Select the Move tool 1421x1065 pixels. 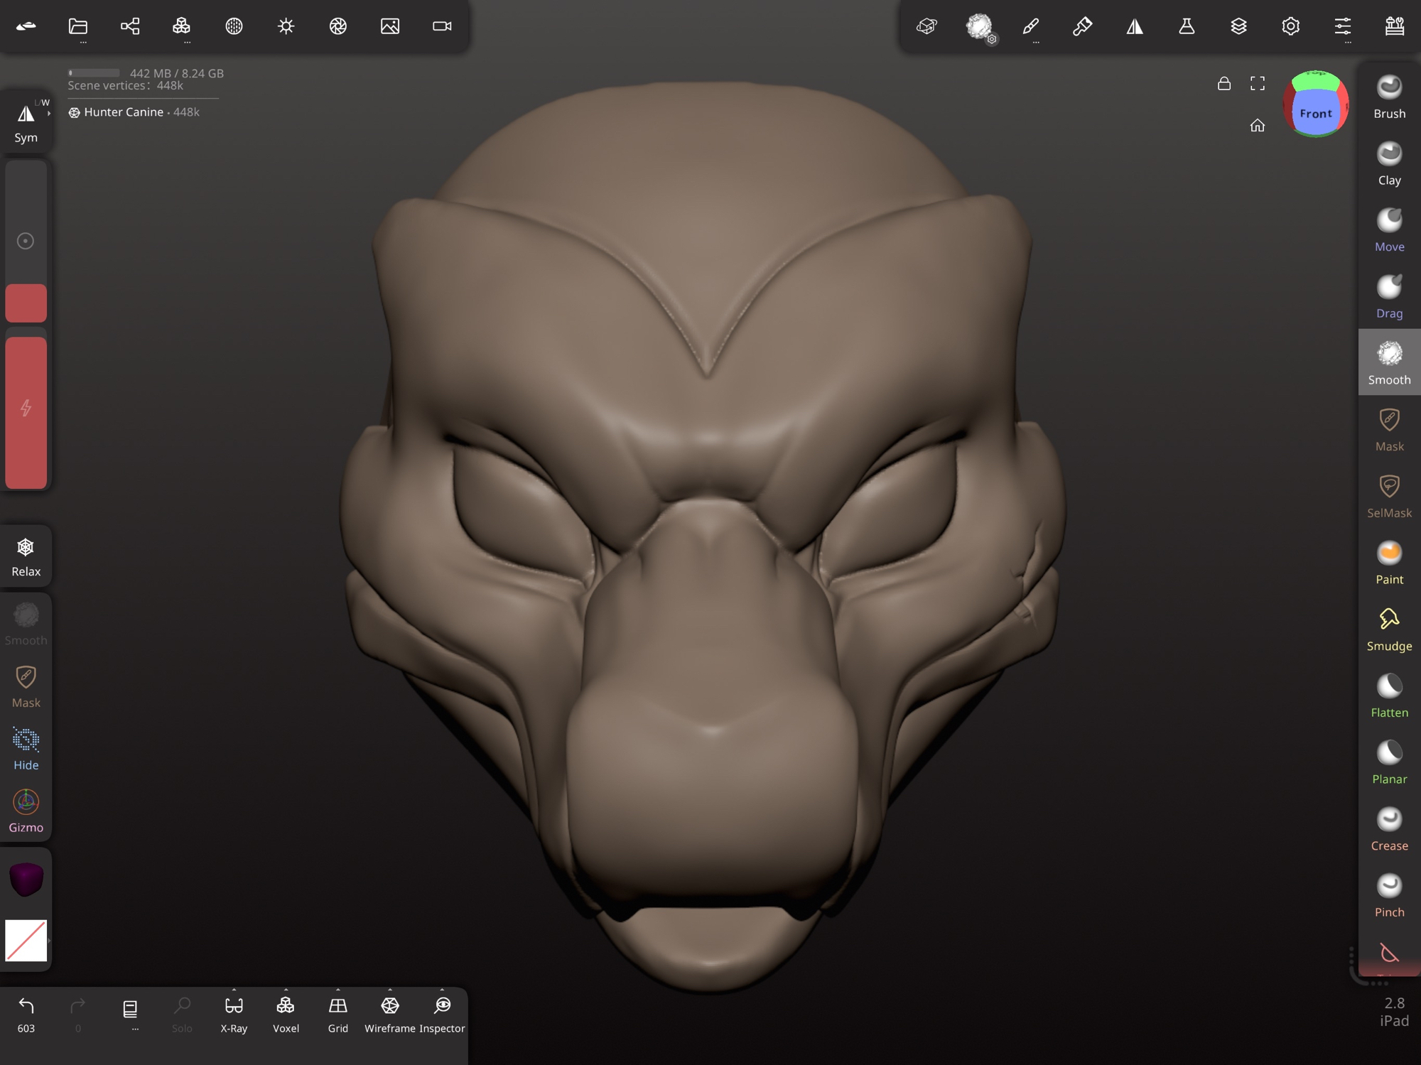click(x=1388, y=230)
